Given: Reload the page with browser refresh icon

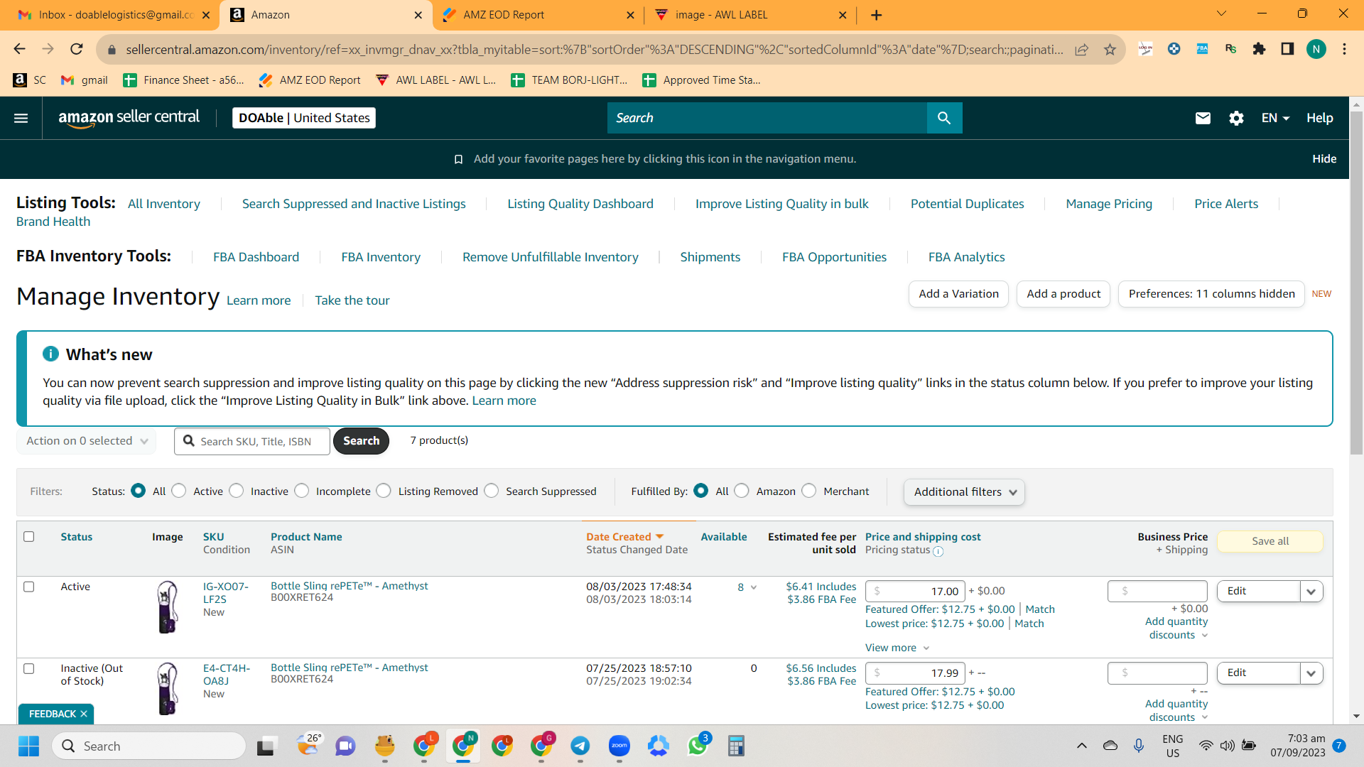Looking at the screenshot, I should (77, 49).
